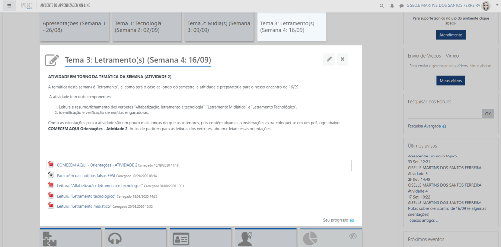Click the Meus vídeos button
This screenshot has width=501, height=247.
451,80
